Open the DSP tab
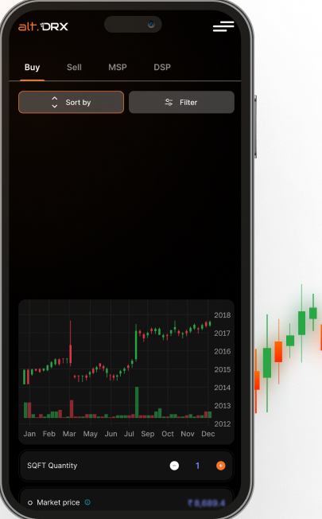Screen dimensions: 322x519 pyautogui.click(x=162, y=67)
